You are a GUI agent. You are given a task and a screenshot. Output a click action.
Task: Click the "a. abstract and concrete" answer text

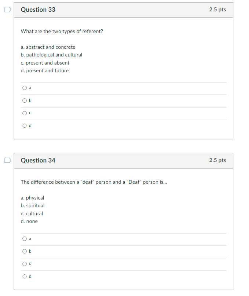click(48, 47)
